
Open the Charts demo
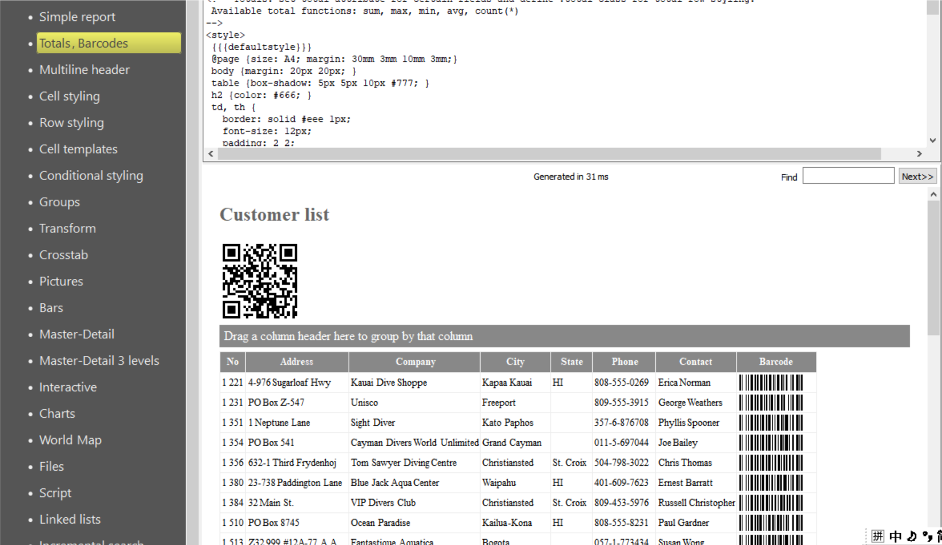coord(57,413)
